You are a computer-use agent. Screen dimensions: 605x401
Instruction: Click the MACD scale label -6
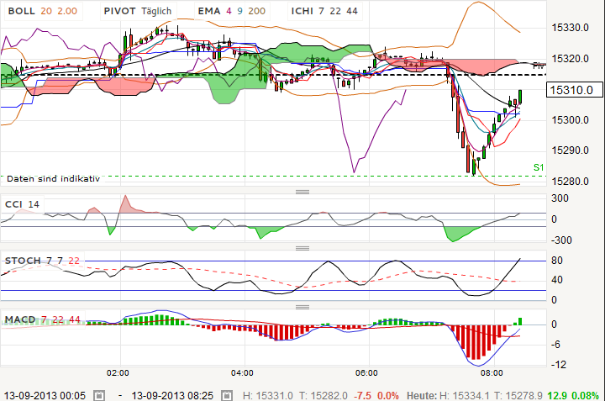pos(555,345)
